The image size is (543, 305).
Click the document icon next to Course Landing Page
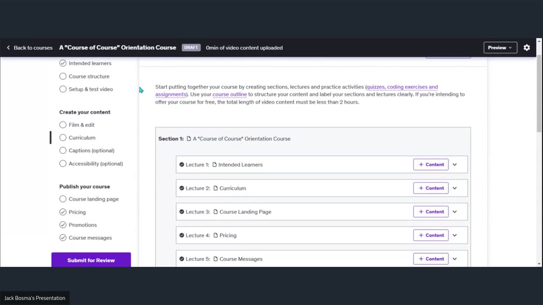(216, 212)
